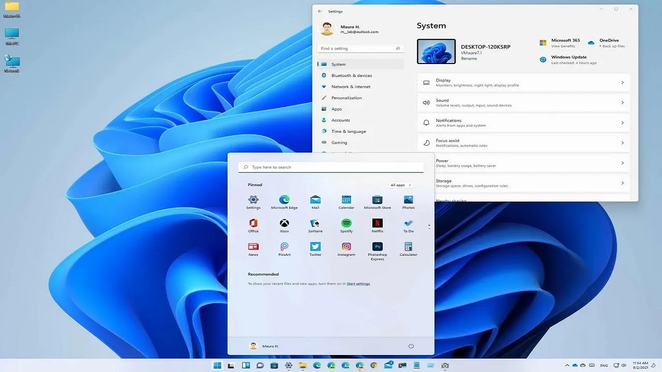Expand the Focus assist row chevron
Image resolution: width=662 pixels, height=372 pixels.
point(622,143)
